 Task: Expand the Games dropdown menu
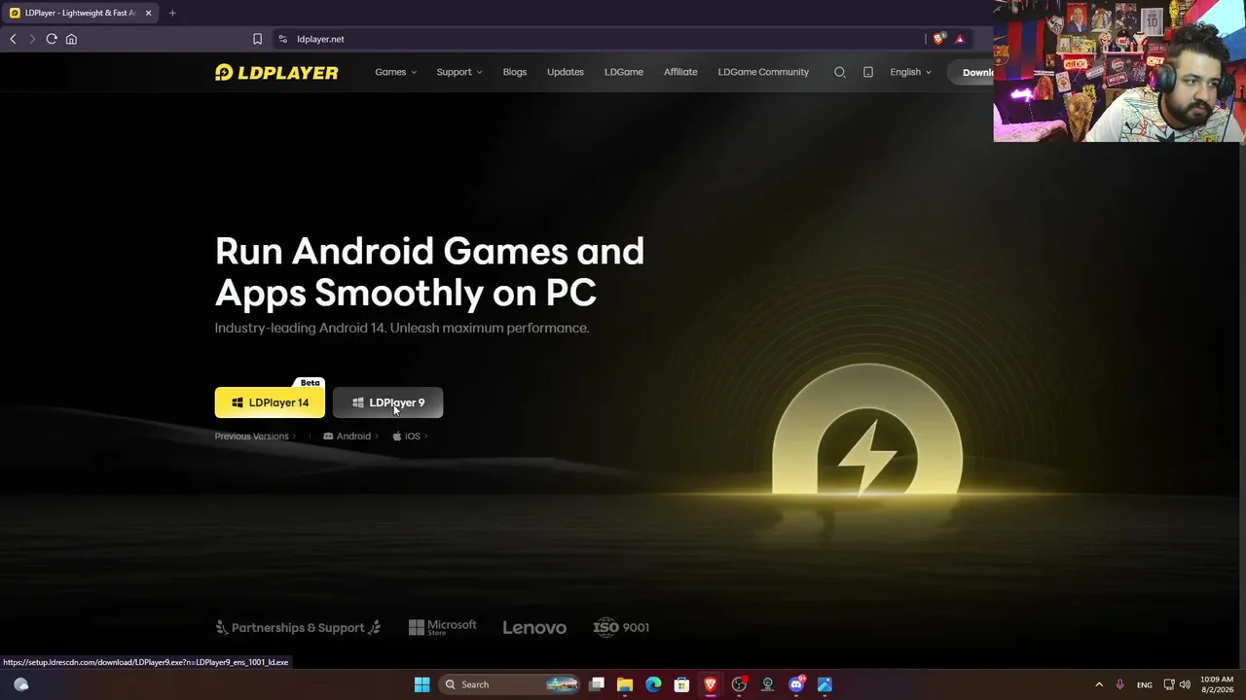(x=395, y=72)
